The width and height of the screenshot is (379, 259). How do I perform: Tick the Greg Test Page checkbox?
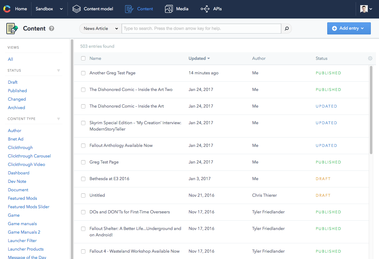coord(83,162)
